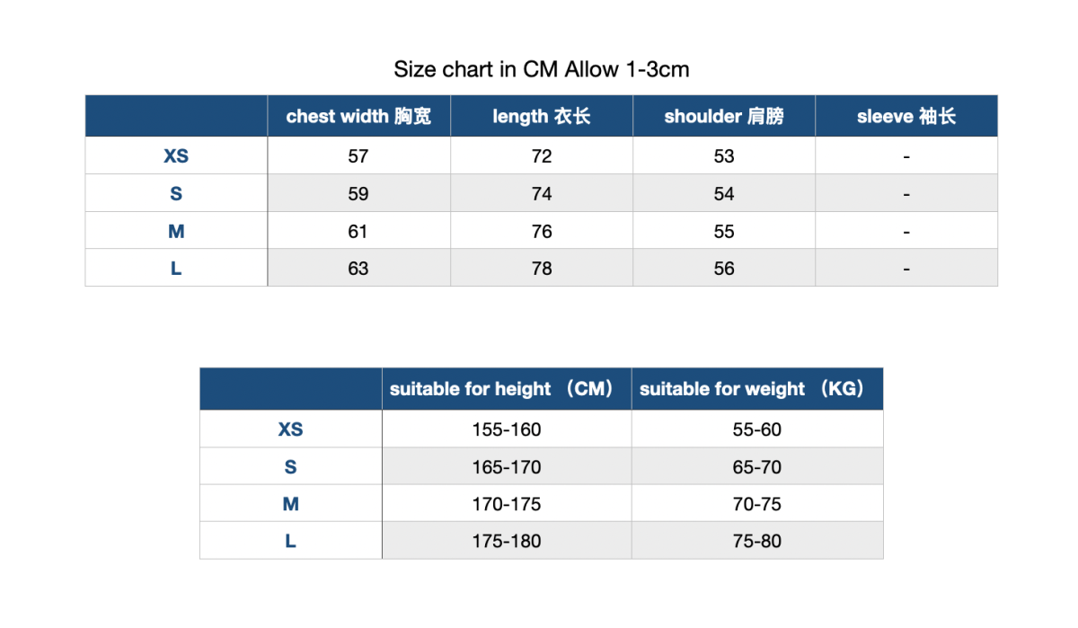Screen dimensions: 1078x628
Task: Click the length value 76 for size M
Action: coord(542,231)
